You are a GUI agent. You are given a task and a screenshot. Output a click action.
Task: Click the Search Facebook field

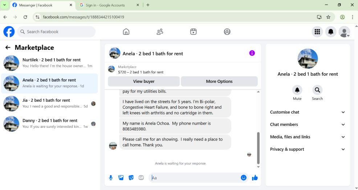[56, 32]
